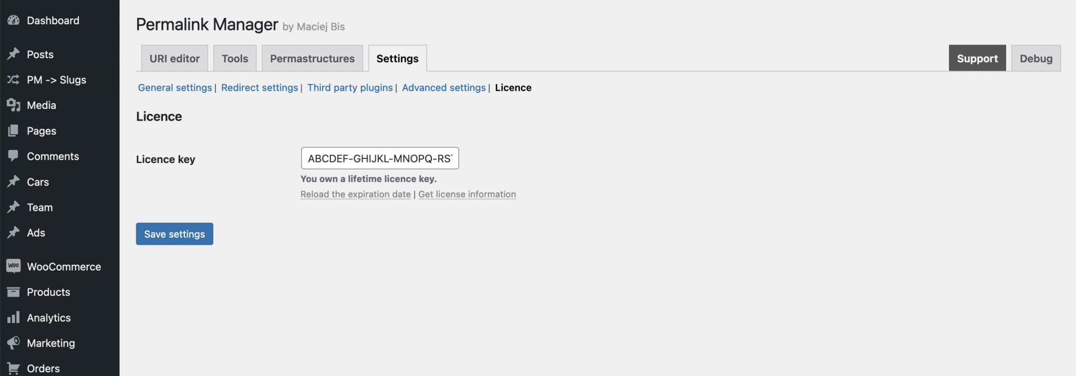1076x376 pixels.
Task: Save settings with the blue button
Action: click(x=174, y=234)
